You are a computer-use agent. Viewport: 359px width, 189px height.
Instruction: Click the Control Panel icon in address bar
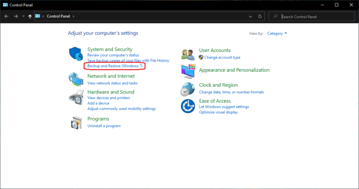pyautogui.click(x=38, y=16)
